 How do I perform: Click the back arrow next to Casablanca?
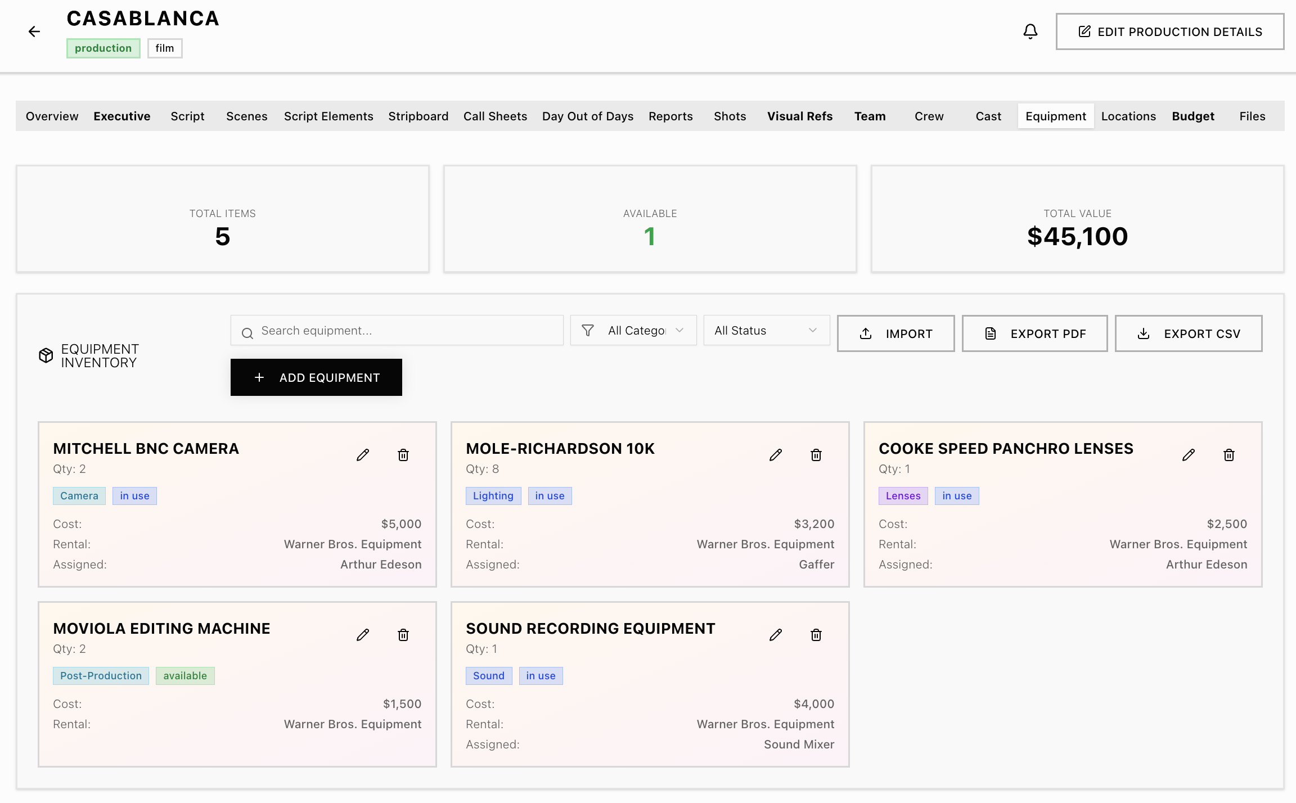point(34,31)
